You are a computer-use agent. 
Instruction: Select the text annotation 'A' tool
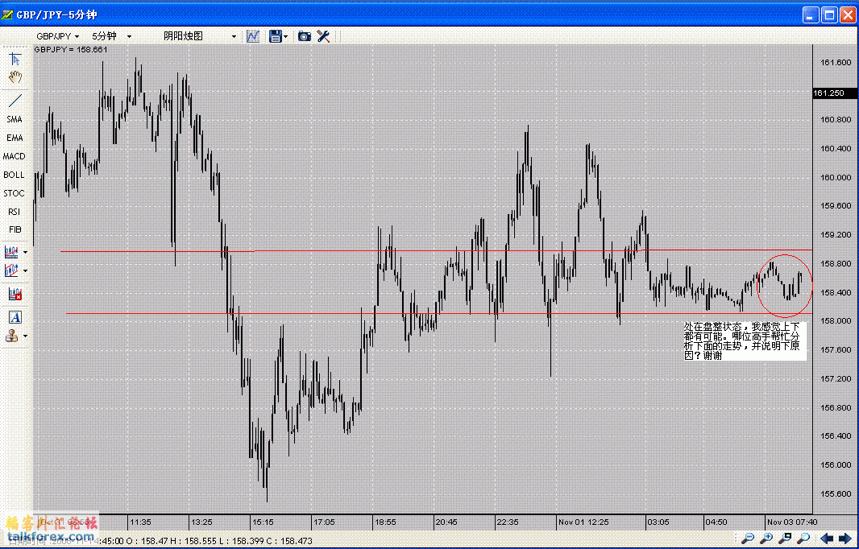15,316
